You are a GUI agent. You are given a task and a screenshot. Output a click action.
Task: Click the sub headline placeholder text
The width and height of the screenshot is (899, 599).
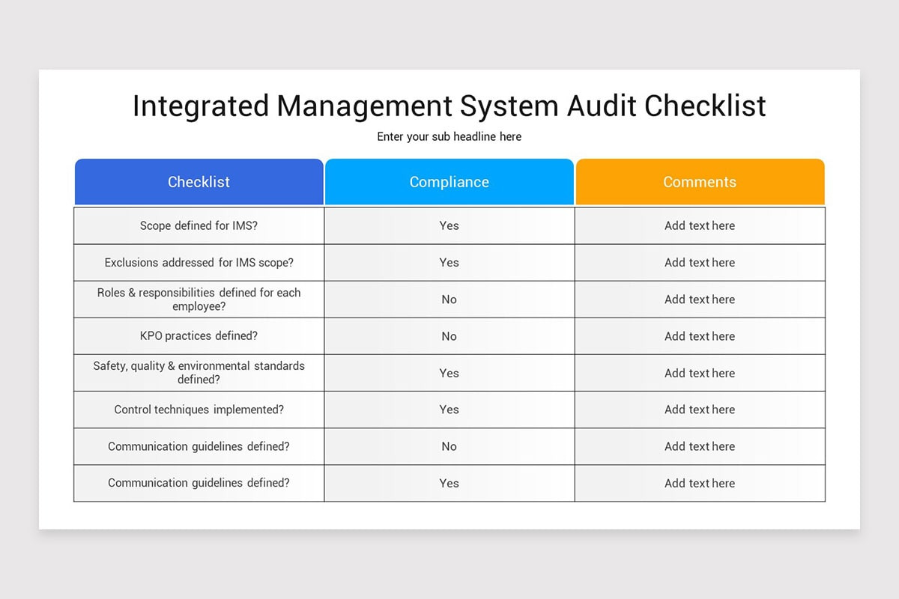pos(449,136)
